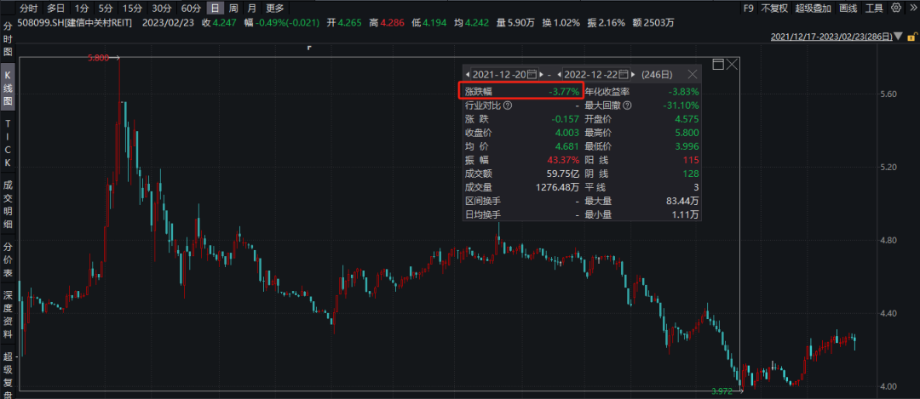Click the 阳线 count 115

click(x=691, y=160)
